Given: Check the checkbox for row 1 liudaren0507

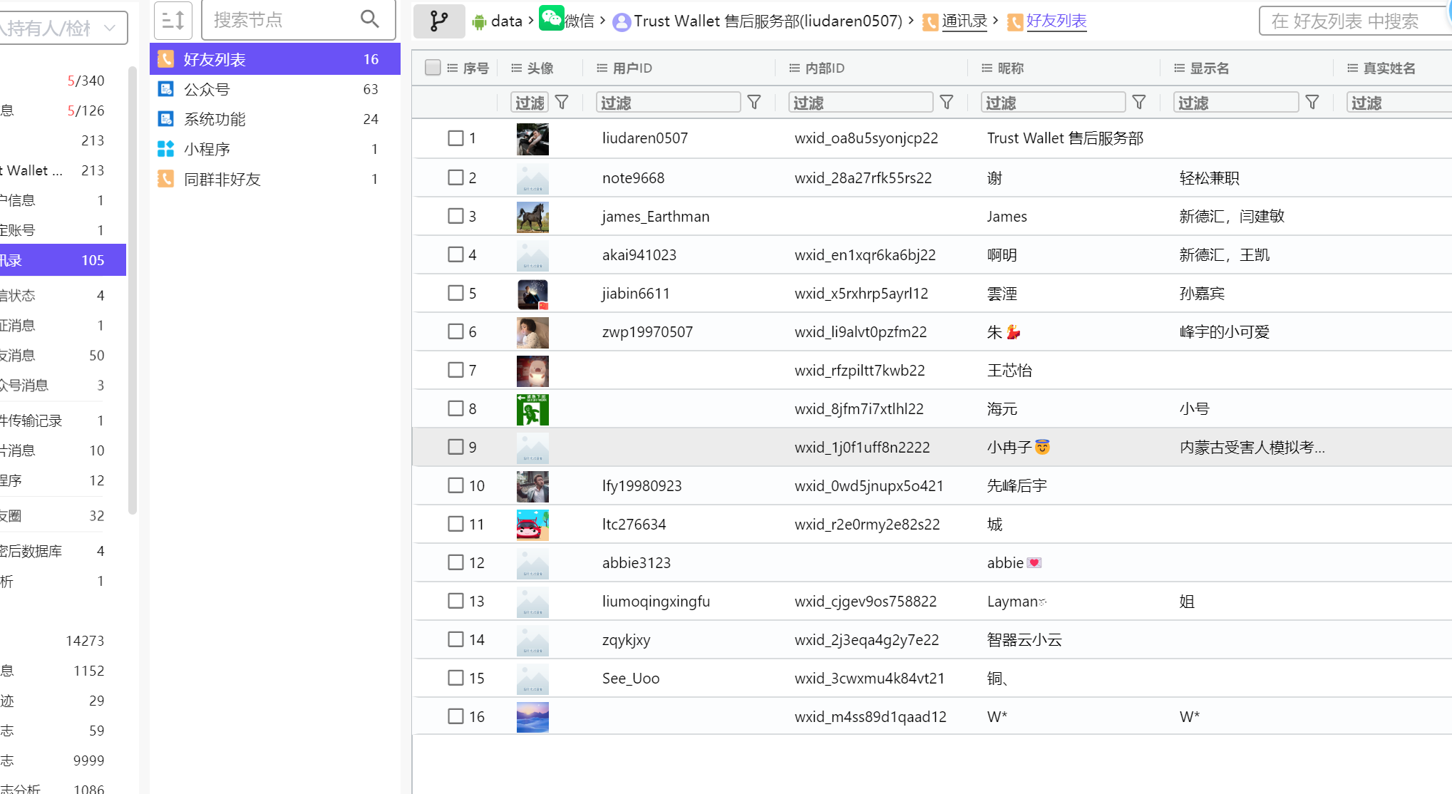Looking at the screenshot, I should point(455,138).
